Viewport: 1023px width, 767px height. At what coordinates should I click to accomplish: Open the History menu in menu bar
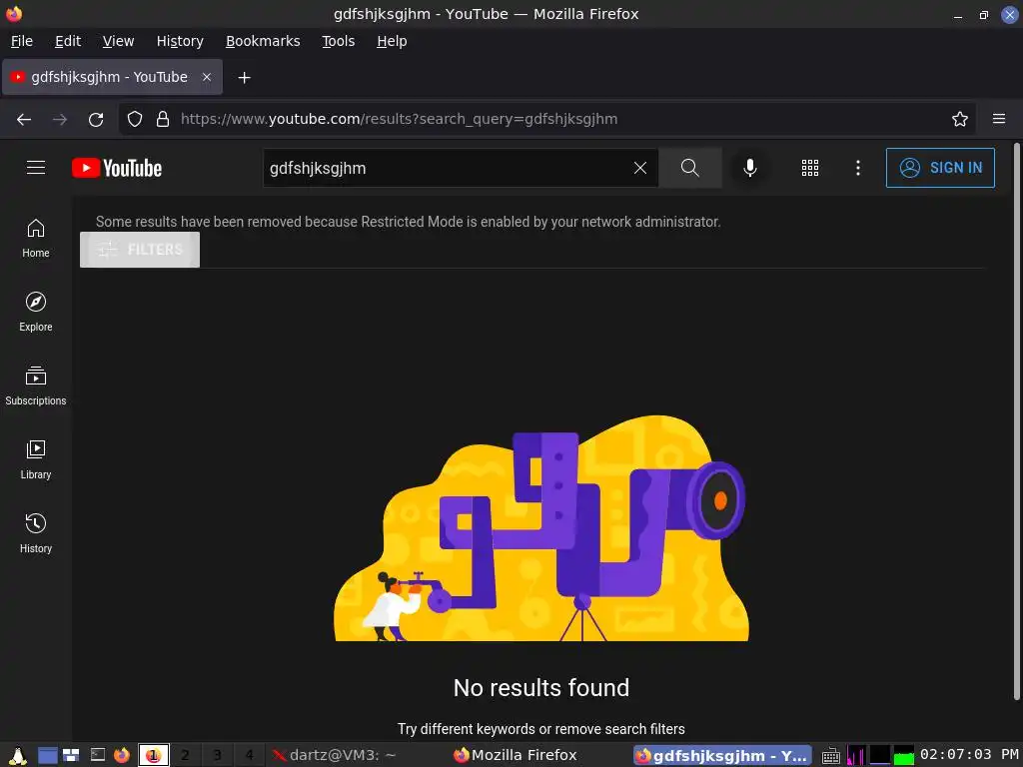point(180,41)
